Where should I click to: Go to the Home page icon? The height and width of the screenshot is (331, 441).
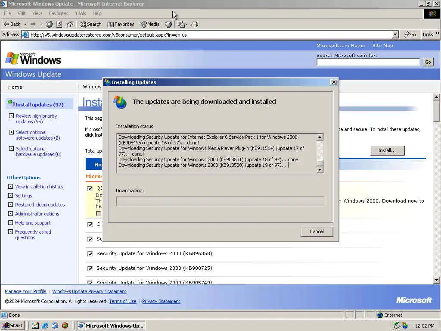coord(70,24)
